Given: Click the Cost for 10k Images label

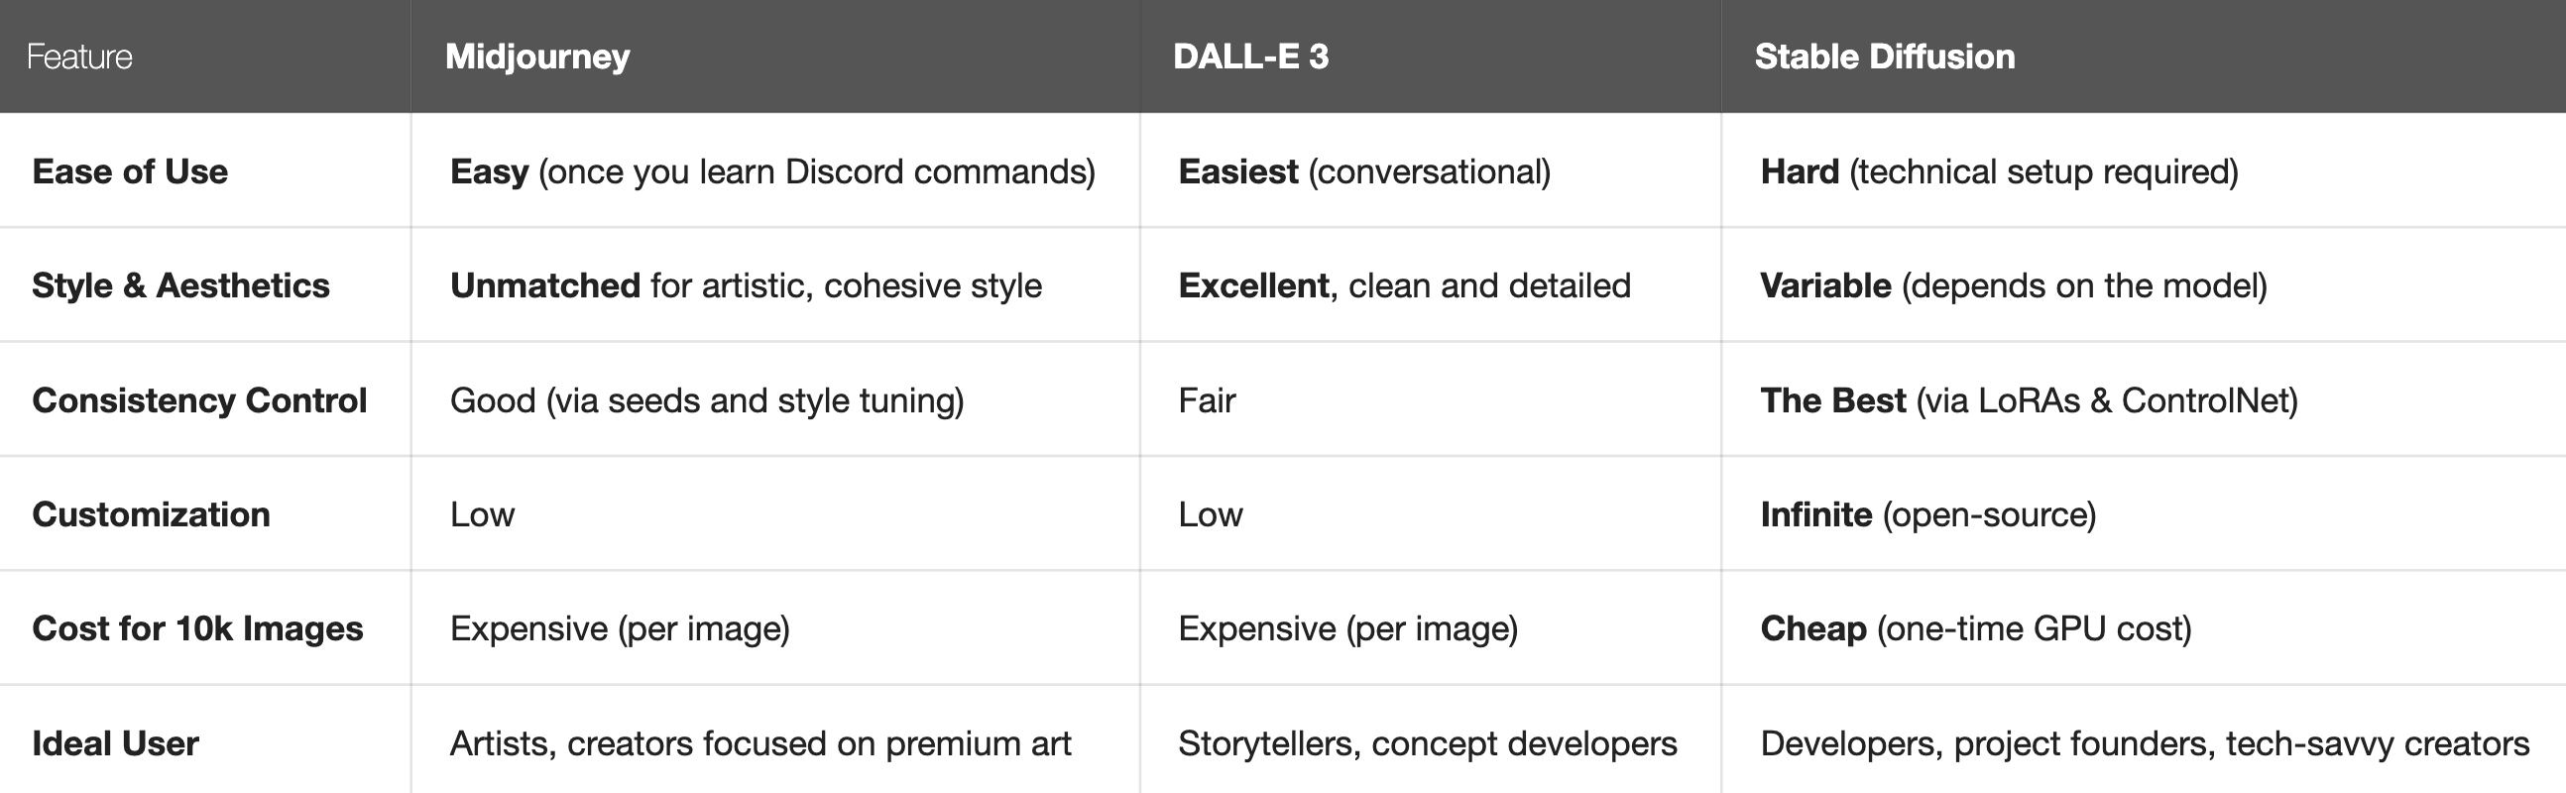Looking at the screenshot, I should [x=197, y=628].
